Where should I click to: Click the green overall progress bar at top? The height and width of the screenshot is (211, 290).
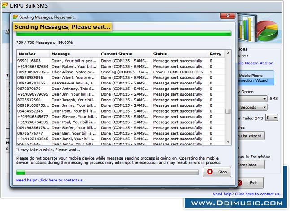tap(124, 34)
